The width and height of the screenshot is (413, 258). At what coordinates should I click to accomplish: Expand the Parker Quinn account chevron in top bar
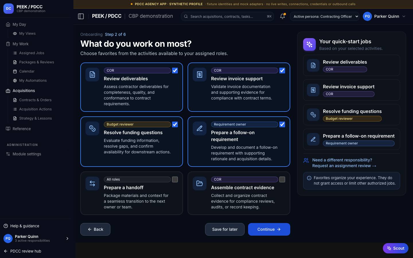(404, 16)
